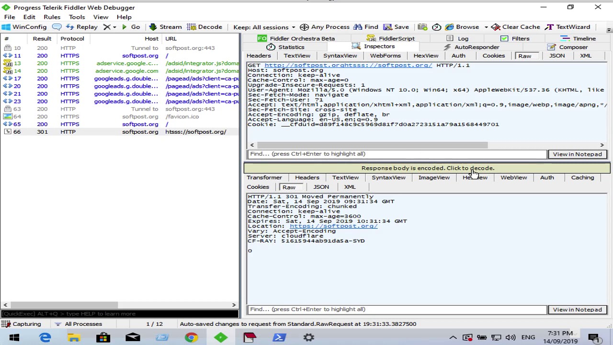This screenshot has height=345, width=613.
Task: Switch to the FiddlerScript tab
Action: pyautogui.click(x=391, y=38)
